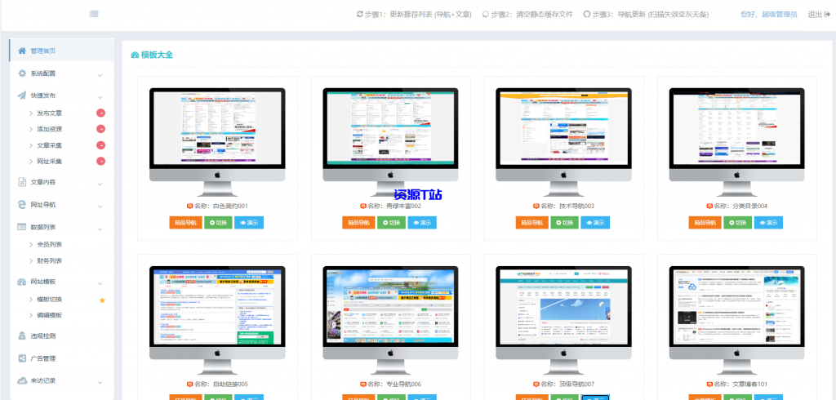Click the name text 顶级导航007
This screenshot has width=836, height=400.
click(x=577, y=384)
